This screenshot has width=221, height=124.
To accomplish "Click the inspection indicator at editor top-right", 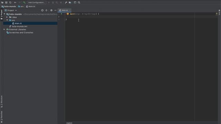I will [x=217, y=14].
